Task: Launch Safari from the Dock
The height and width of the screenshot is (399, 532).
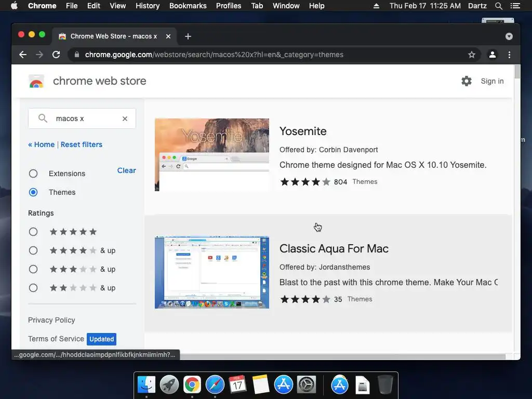Action: (215, 385)
